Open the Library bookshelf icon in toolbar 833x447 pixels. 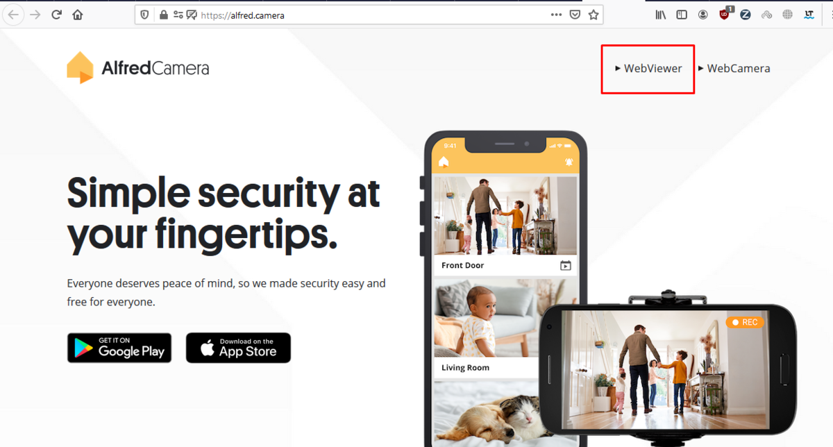[661, 15]
